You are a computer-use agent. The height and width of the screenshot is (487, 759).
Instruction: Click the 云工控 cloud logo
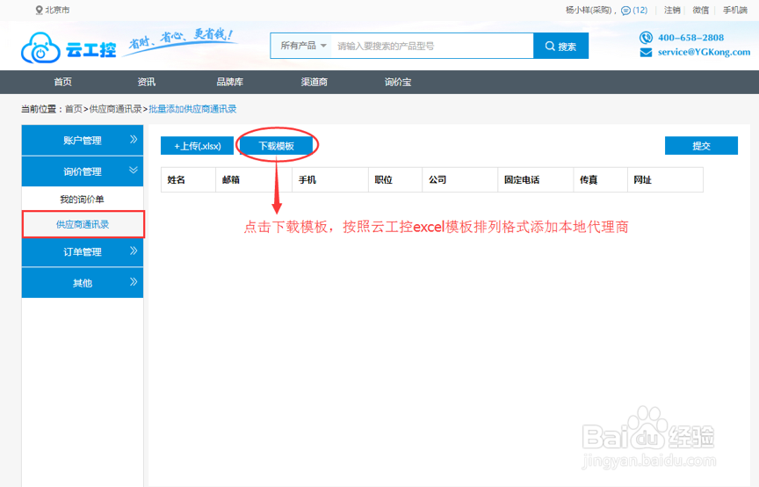[69, 48]
